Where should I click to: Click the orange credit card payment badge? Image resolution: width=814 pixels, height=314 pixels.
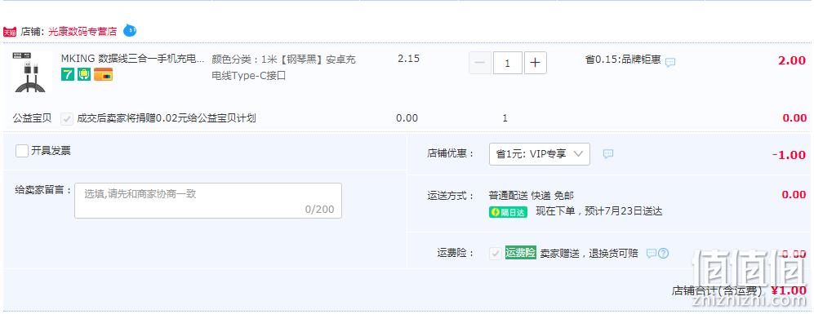(104, 75)
